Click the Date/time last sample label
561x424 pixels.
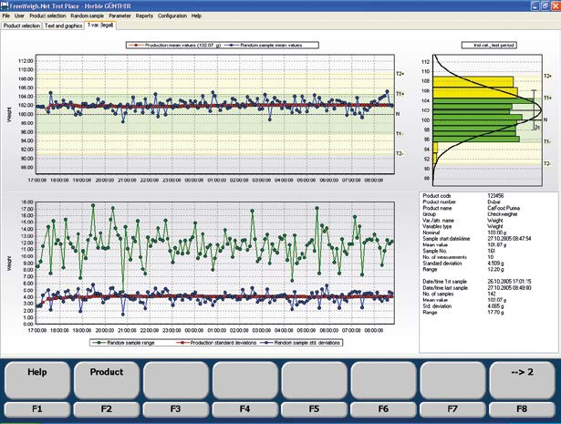tap(445, 288)
